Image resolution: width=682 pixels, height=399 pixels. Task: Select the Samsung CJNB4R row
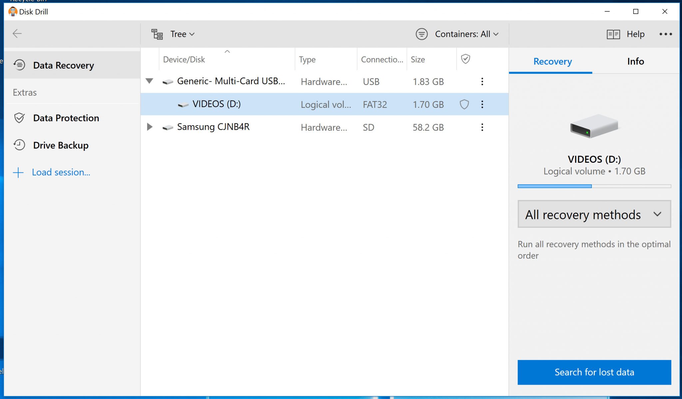click(324, 127)
